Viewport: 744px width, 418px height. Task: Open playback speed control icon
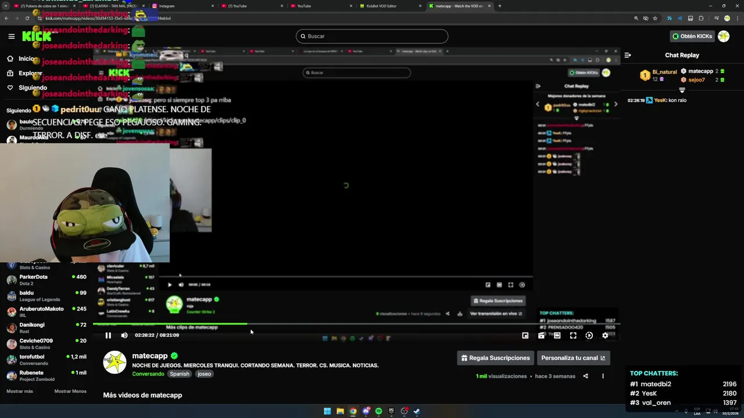coord(589,335)
